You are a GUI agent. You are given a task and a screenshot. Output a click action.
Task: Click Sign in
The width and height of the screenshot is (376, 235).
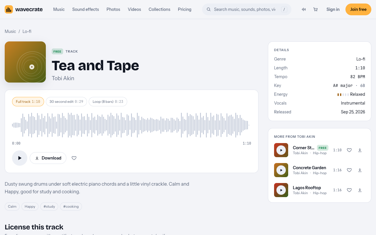333,9
